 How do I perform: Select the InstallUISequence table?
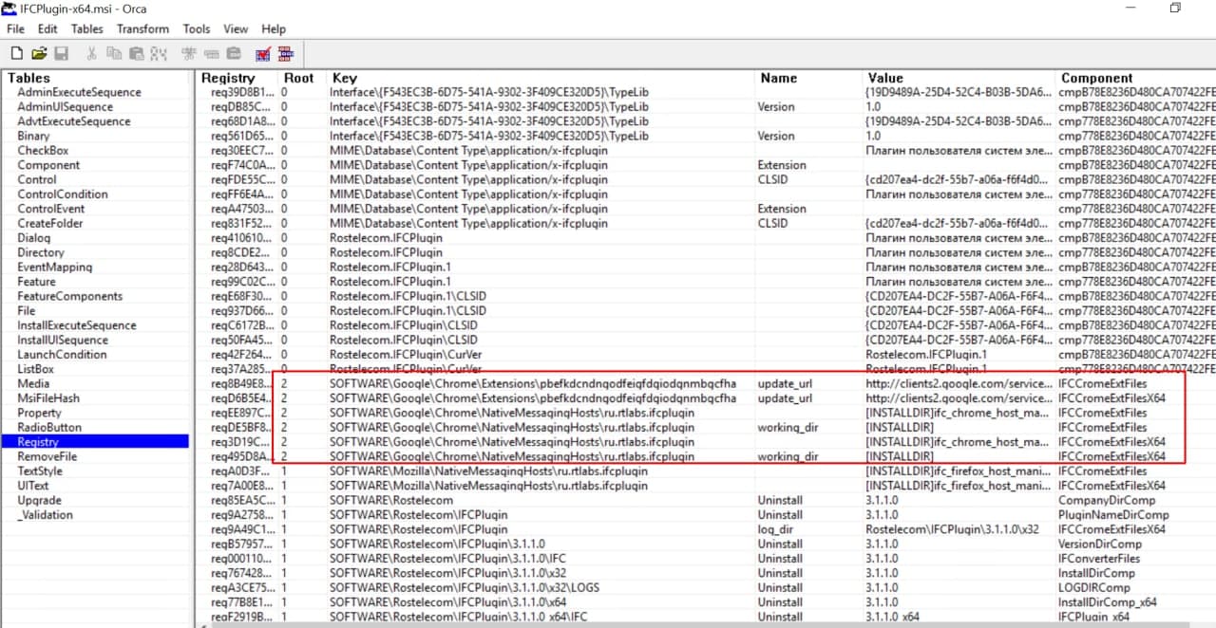[x=63, y=340]
